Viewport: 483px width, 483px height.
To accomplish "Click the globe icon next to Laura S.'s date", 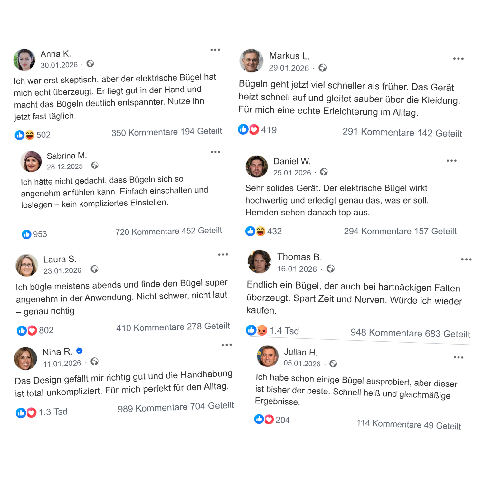I will coord(94,269).
